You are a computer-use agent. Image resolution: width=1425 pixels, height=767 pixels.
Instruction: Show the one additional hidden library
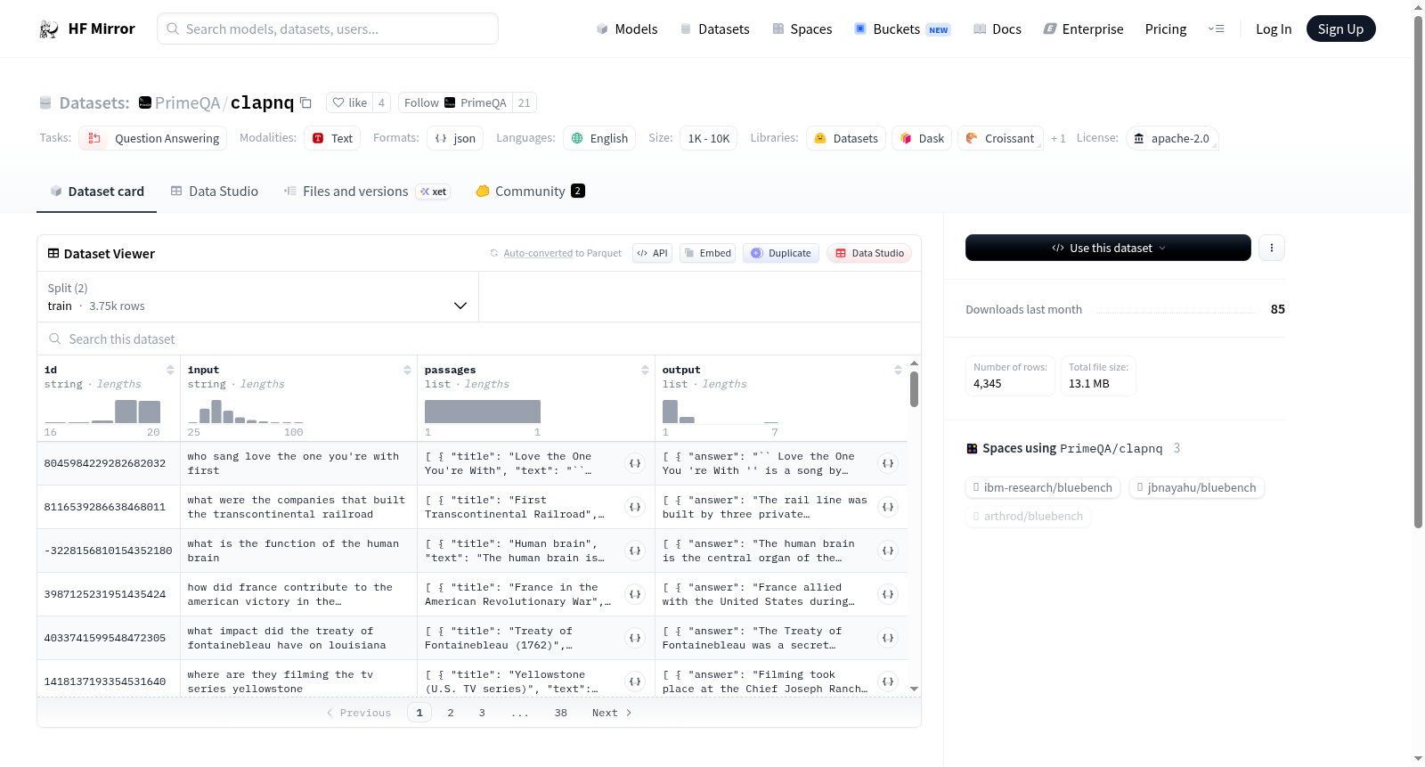[x=1058, y=138]
